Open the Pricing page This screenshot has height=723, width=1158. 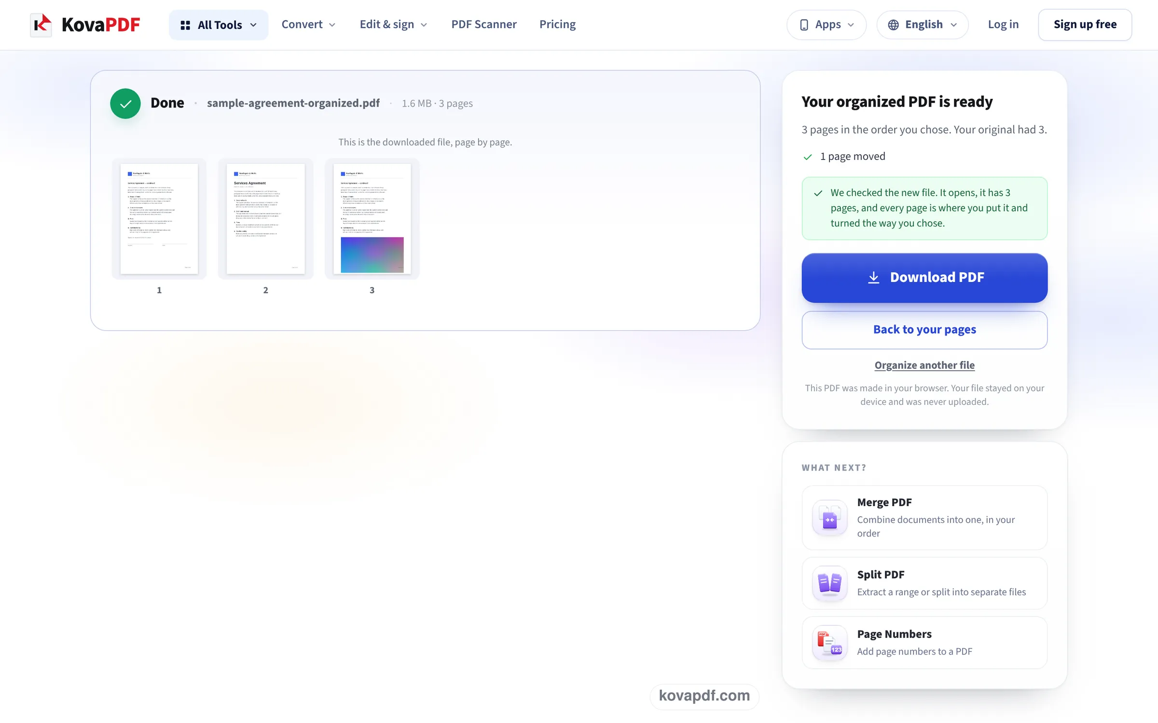click(557, 25)
